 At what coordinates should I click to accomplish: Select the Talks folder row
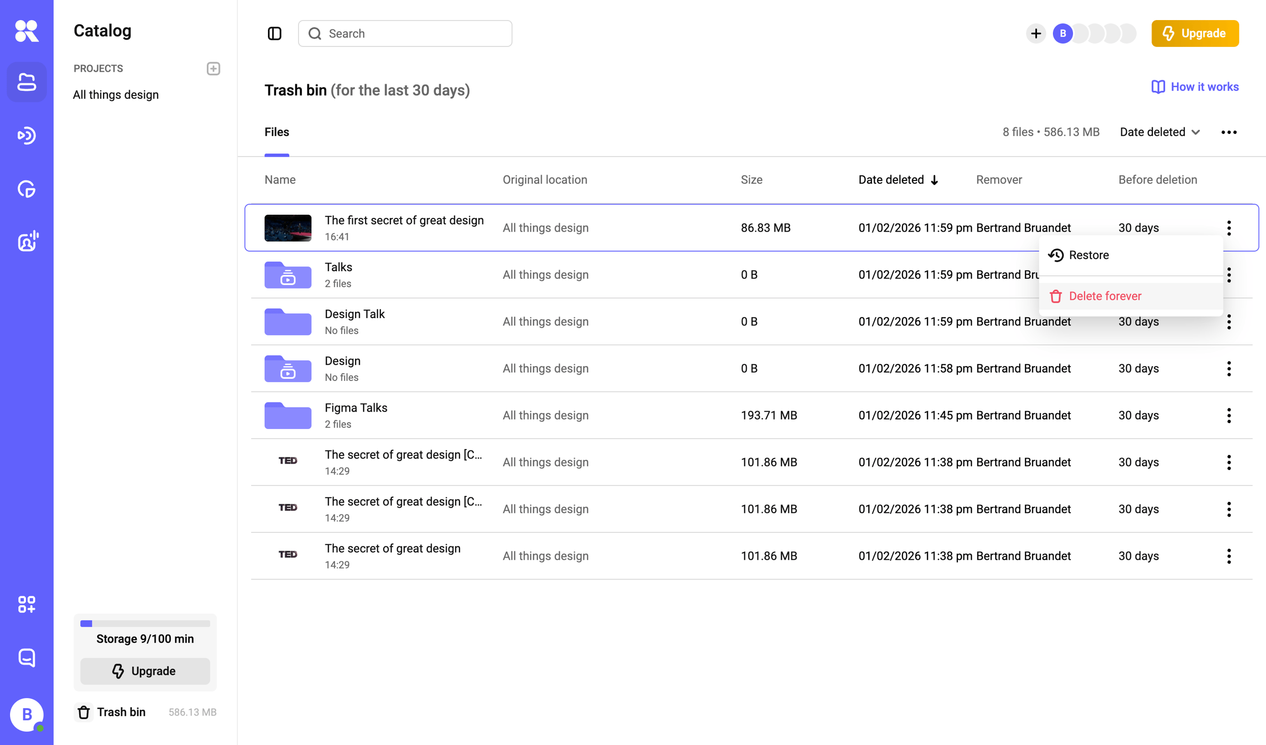[x=751, y=275]
